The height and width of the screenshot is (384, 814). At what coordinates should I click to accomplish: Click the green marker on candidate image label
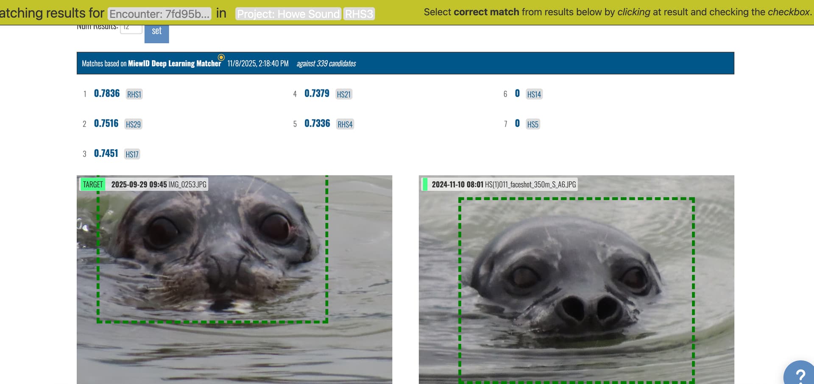[x=424, y=184]
